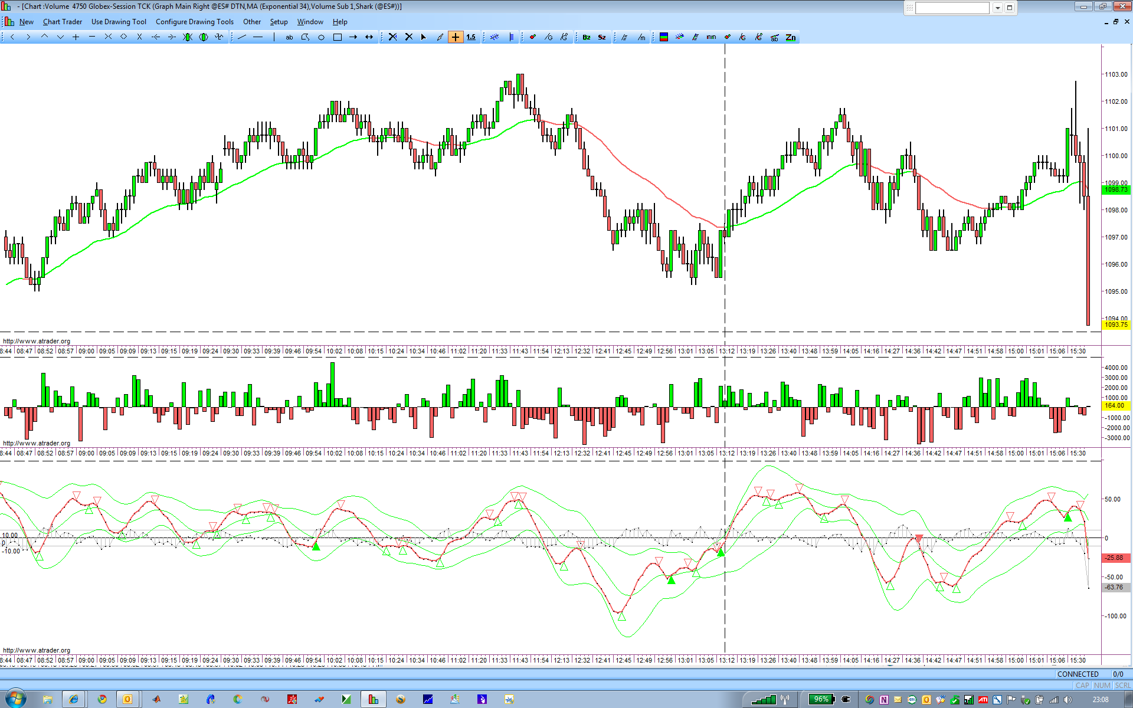Click the Sz toolbar button

click(602, 37)
